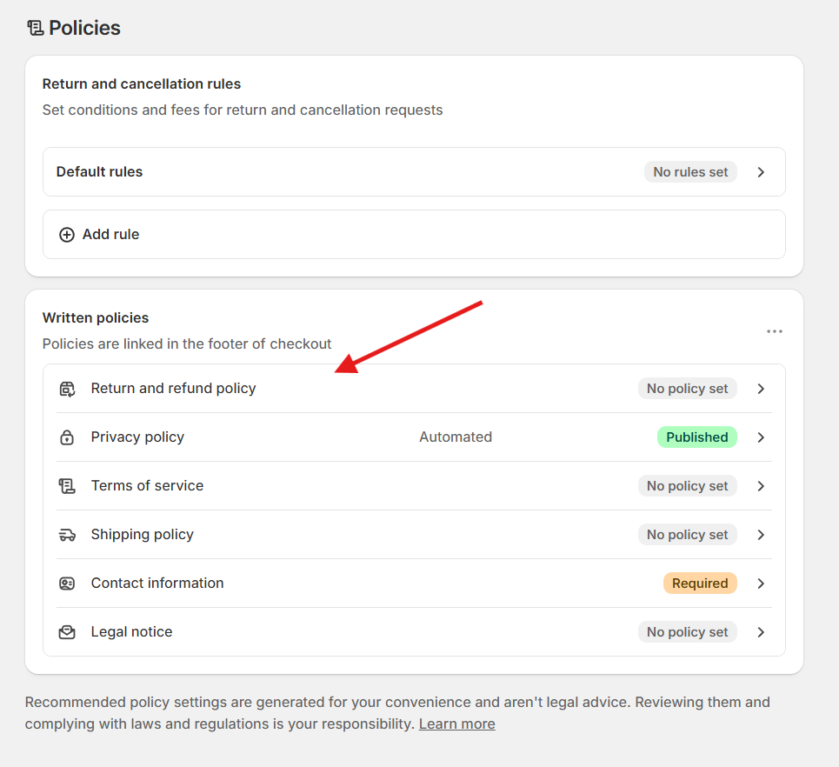Screen dimensions: 839x767
Task: Follow the Learn more link
Action: tap(457, 724)
